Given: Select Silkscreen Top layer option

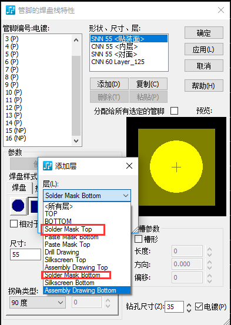Looking at the screenshot, I should coord(87,260).
